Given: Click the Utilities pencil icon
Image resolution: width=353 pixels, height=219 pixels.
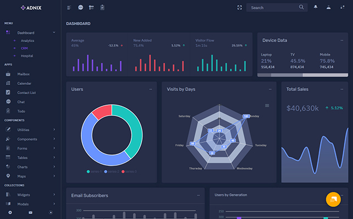Looking at the screenshot, I should [x=8, y=129].
